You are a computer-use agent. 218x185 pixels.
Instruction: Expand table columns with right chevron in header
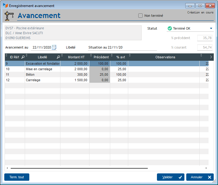pos(211,57)
